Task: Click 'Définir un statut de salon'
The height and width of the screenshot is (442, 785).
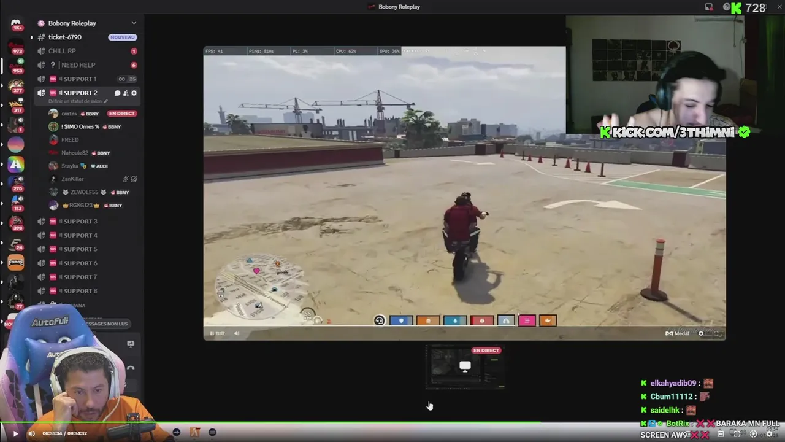Action: pos(77,101)
